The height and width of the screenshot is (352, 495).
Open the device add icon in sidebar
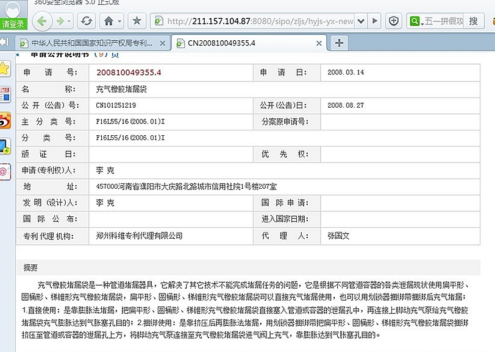coord(5,146)
